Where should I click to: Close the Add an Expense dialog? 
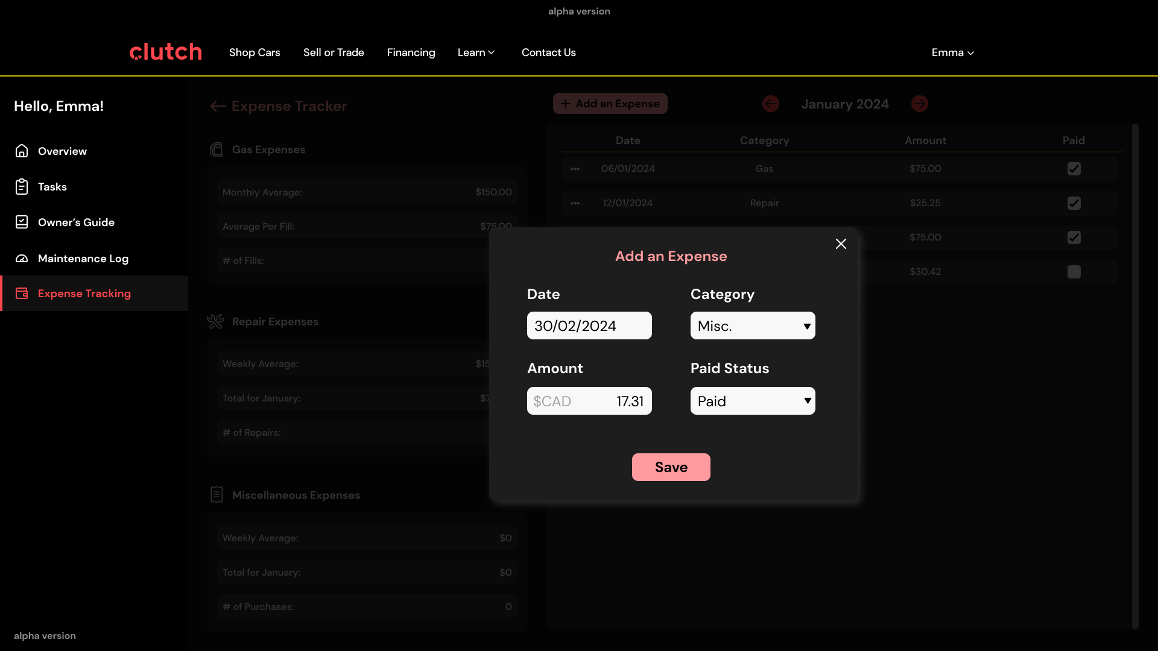[841, 244]
